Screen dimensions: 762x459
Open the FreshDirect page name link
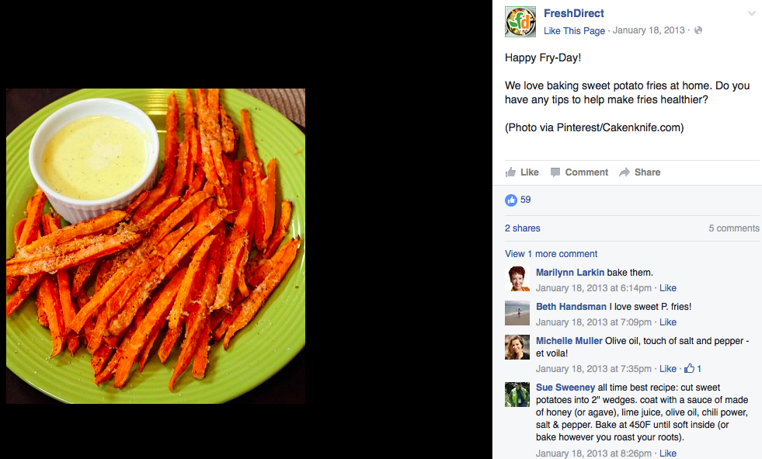[x=574, y=14]
